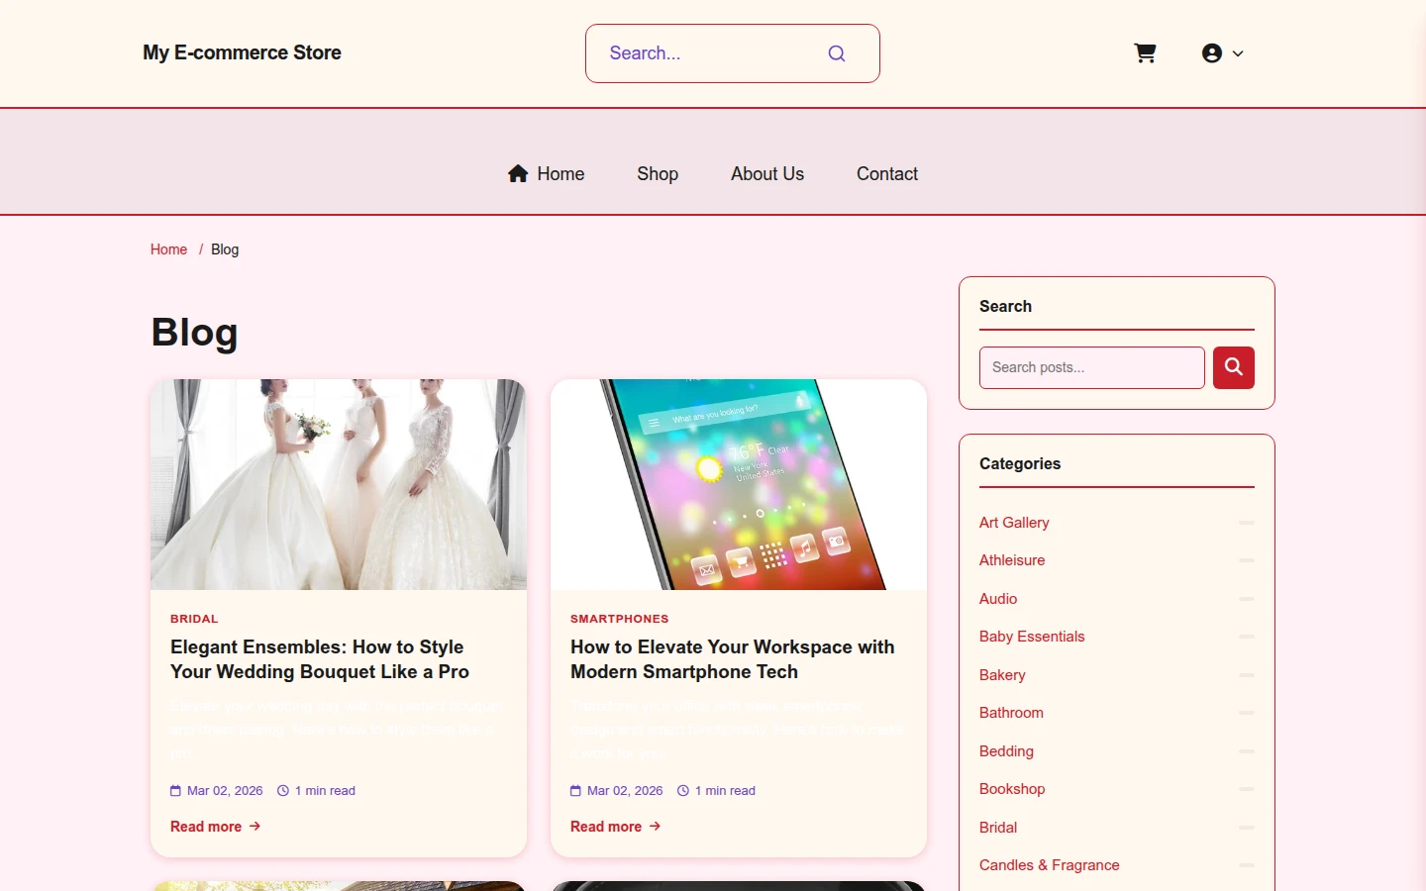Focus the Search posts input field
The height and width of the screenshot is (891, 1426).
1092,367
